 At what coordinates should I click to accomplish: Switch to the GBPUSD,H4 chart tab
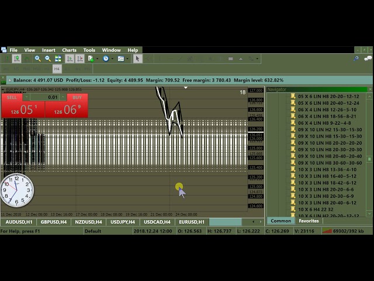[54, 222]
